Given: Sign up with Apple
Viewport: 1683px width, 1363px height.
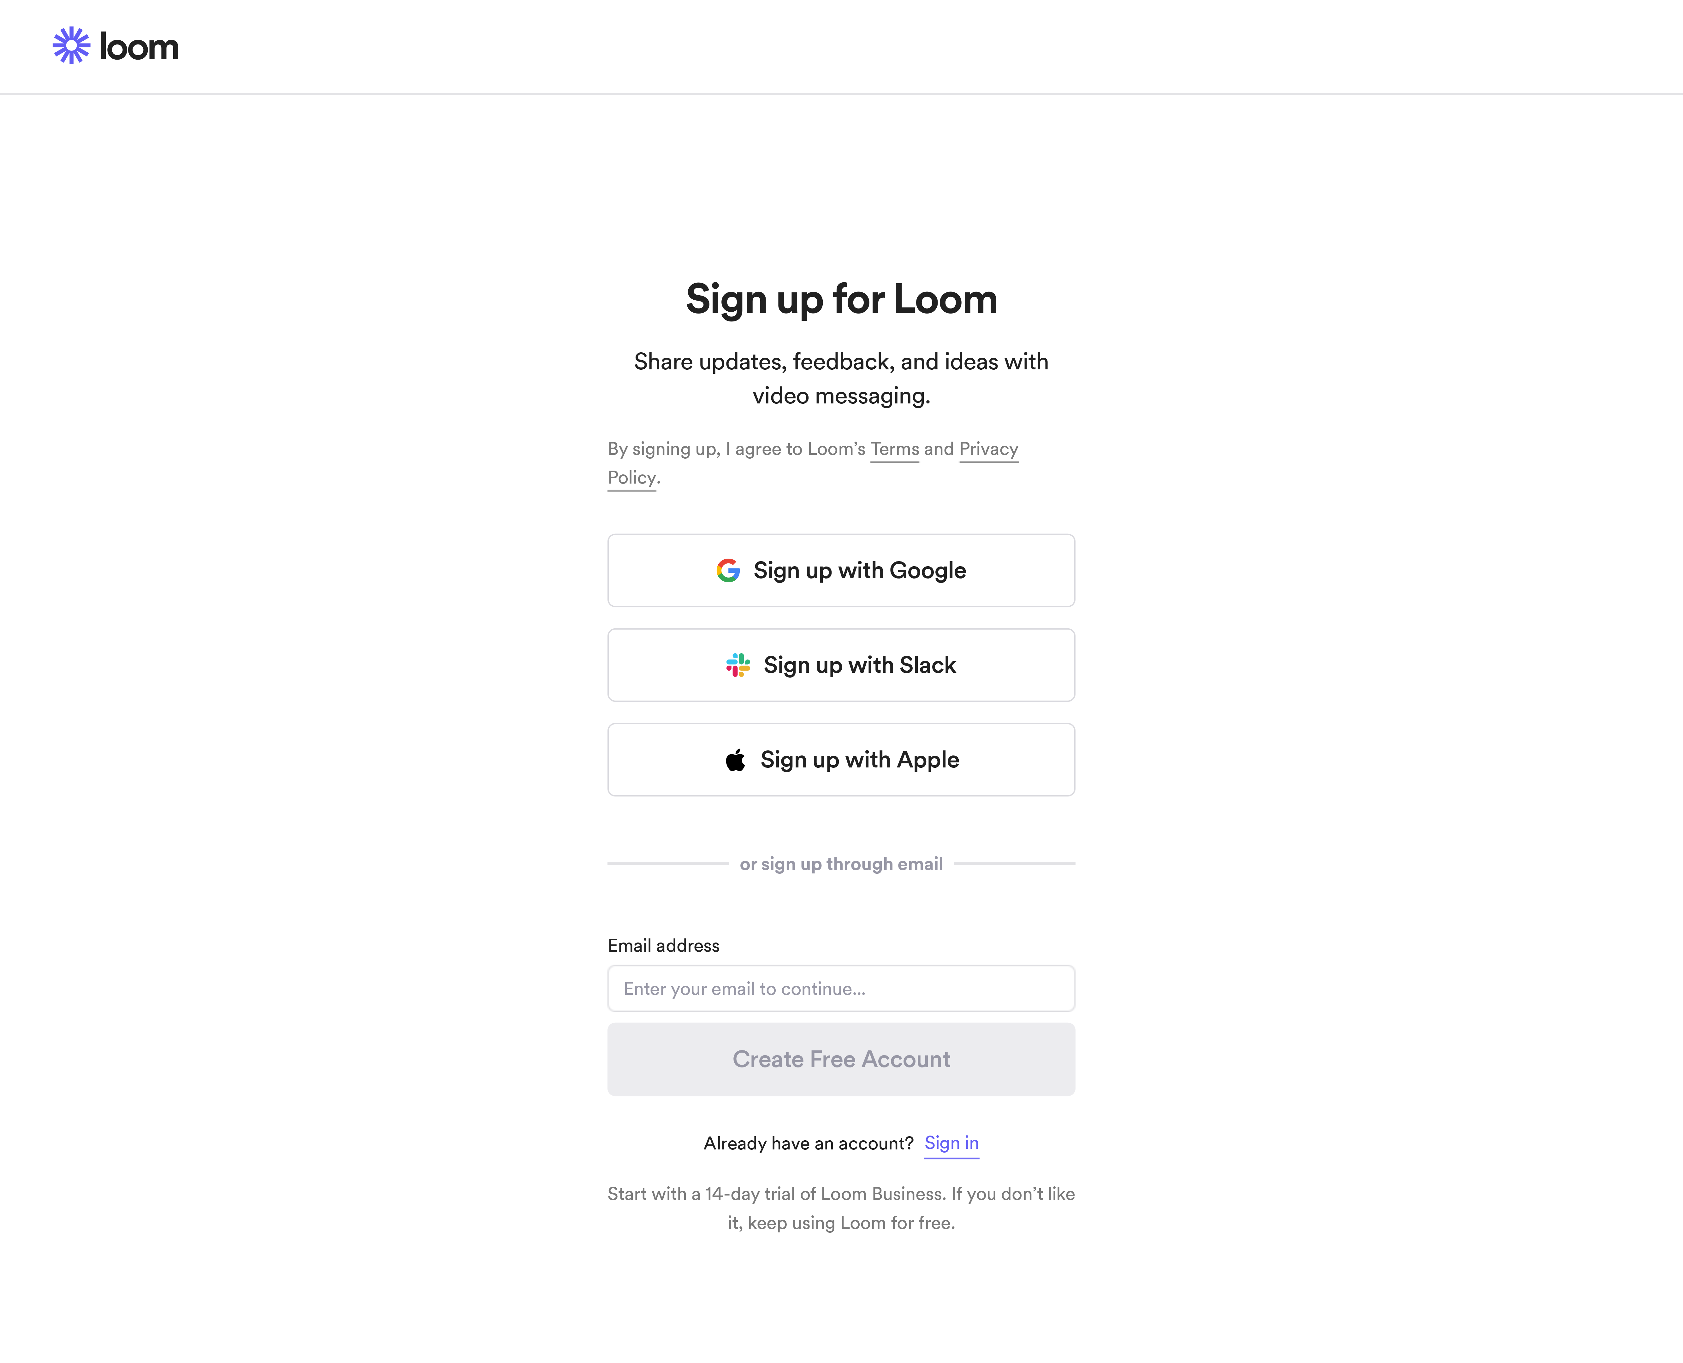Looking at the screenshot, I should tap(841, 759).
